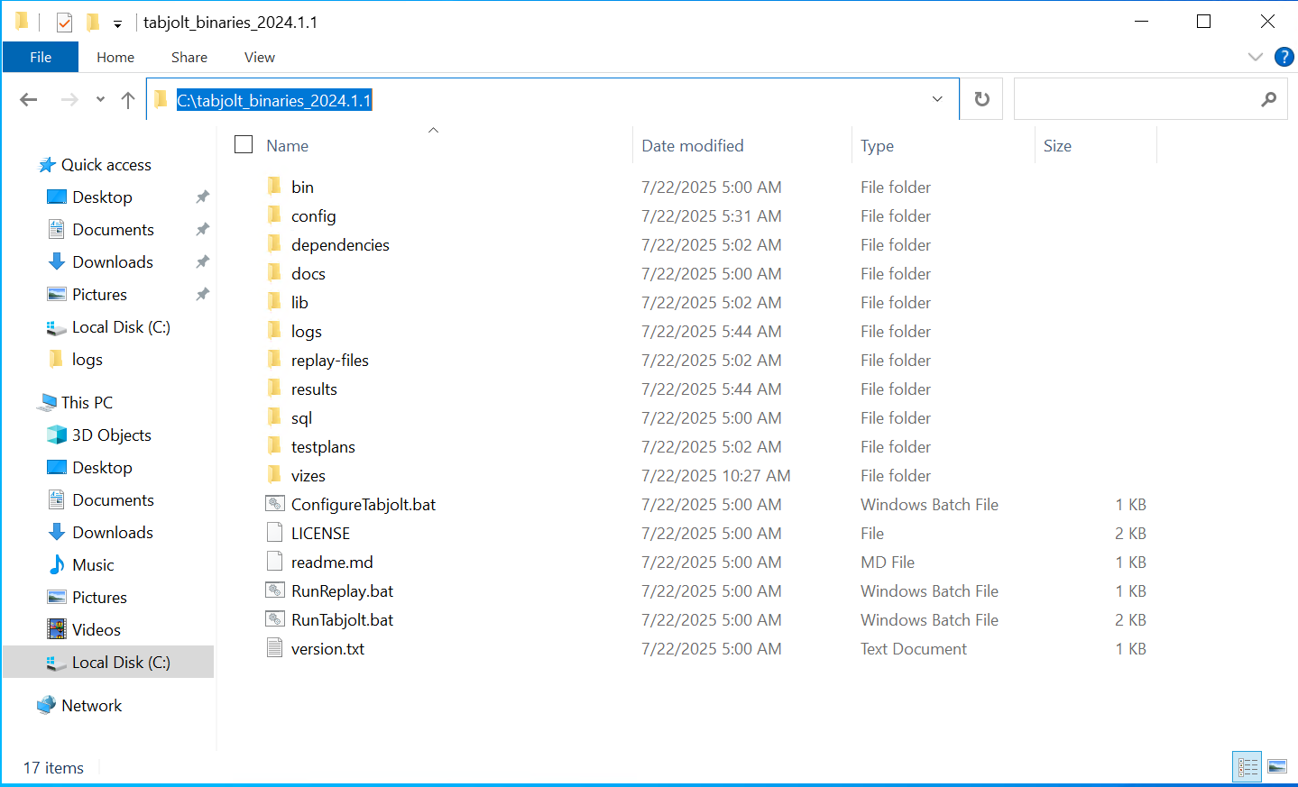Click the RunTabjolt.bat batch file icon
Image resolution: width=1298 pixels, height=787 pixels.
pyautogui.click(x=275, y=619)
